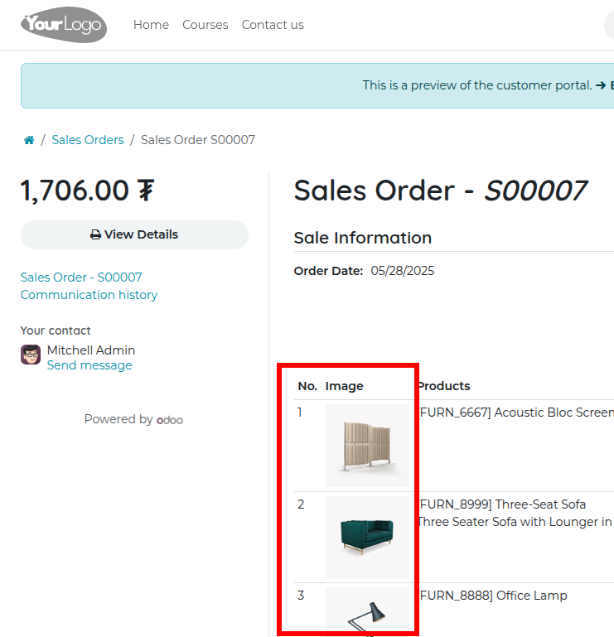Open Sales Orders breadcrumb link

(87, 140)
